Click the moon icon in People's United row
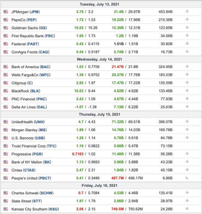The image size is (202, 214). tap(187, 178)
